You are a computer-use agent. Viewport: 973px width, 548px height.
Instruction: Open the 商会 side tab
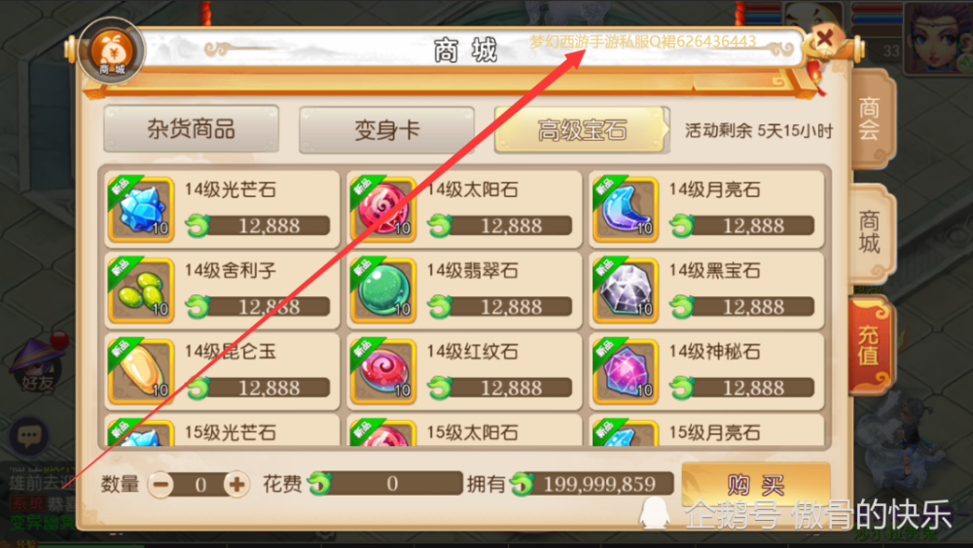click(x=870, y=118)
